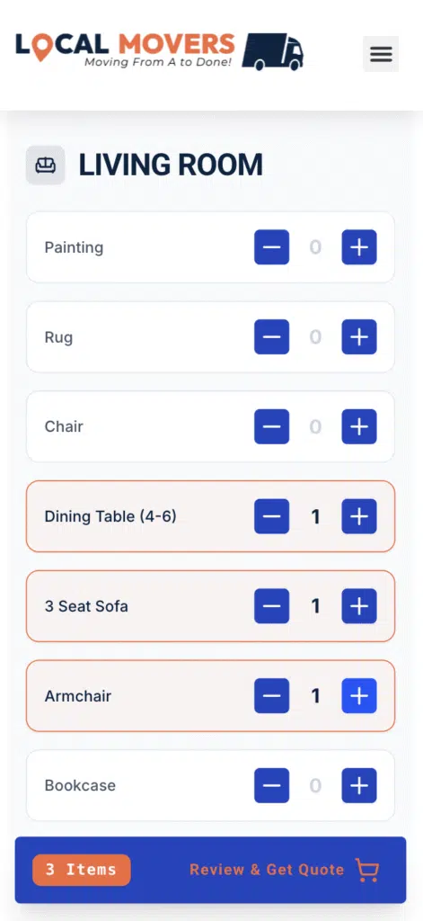
Task: Decrease Painting quantity with minus button
Action: [271, 247]
